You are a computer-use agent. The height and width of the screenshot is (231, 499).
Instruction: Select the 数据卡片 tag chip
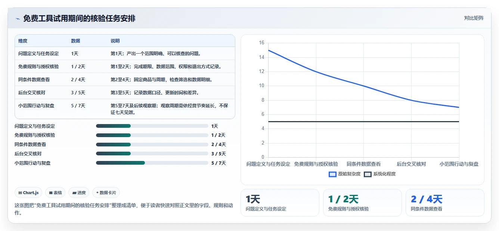point(106,193)
